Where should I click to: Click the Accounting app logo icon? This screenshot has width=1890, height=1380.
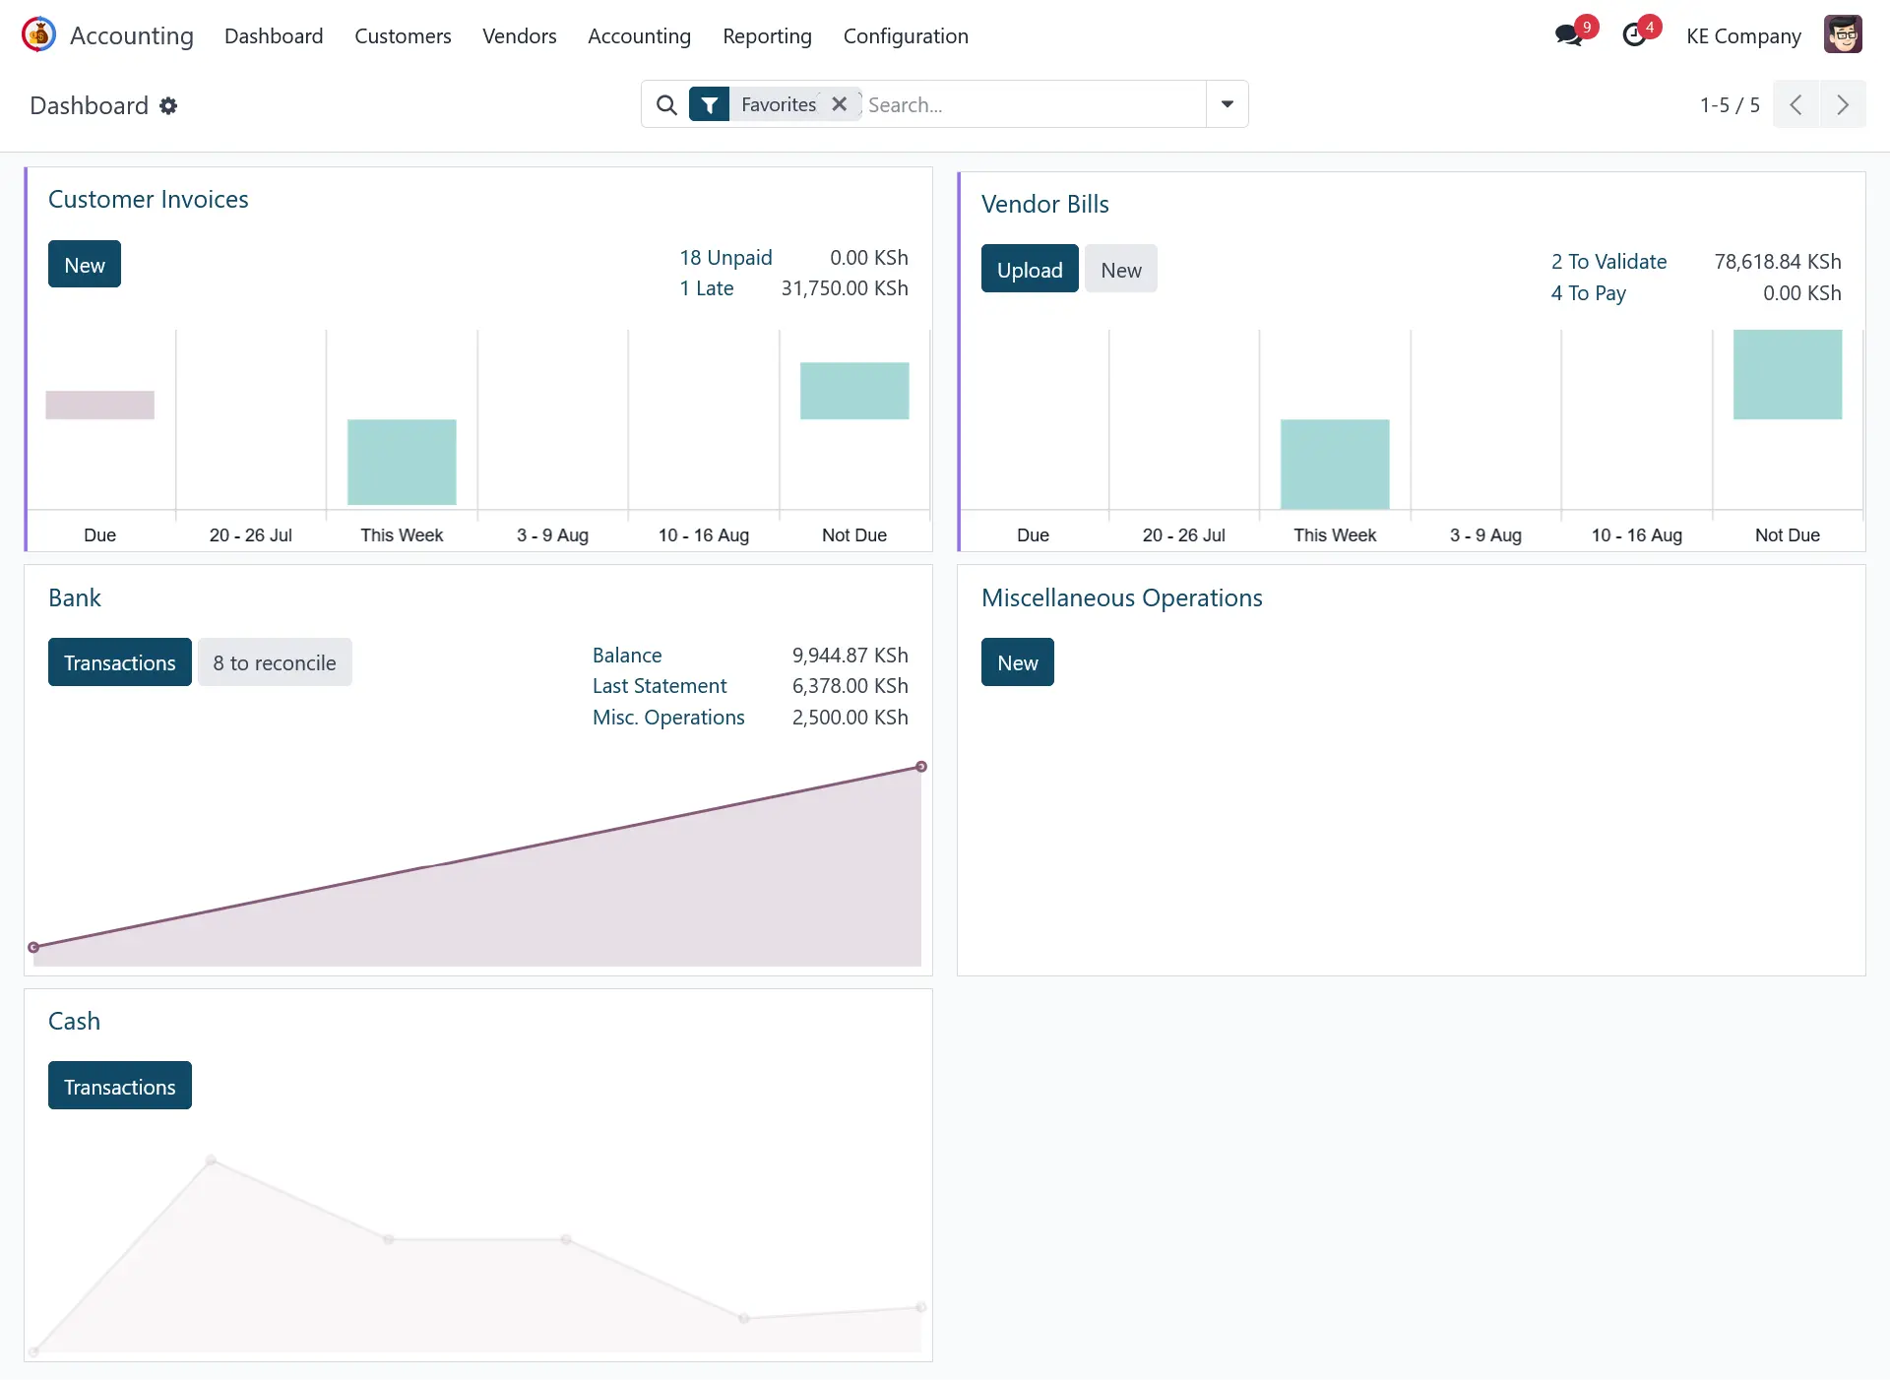tap(38, 35)
